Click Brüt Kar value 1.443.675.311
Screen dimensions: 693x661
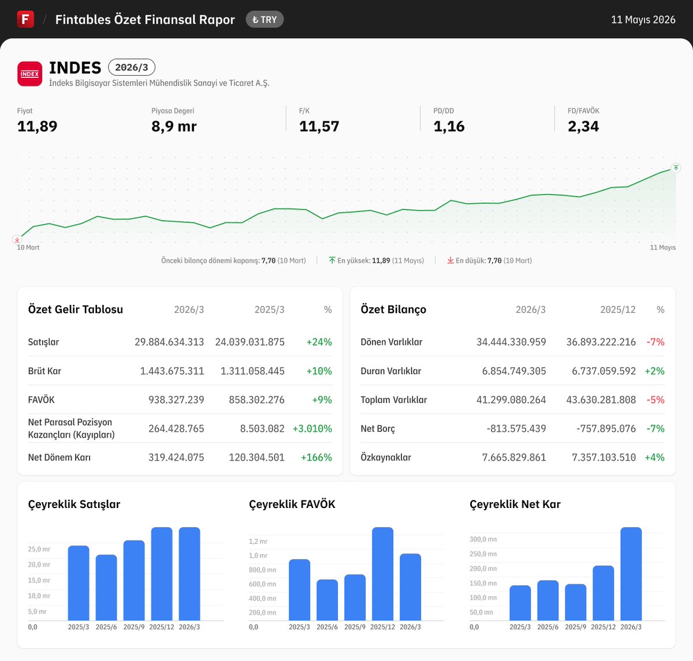click(172, 371)
